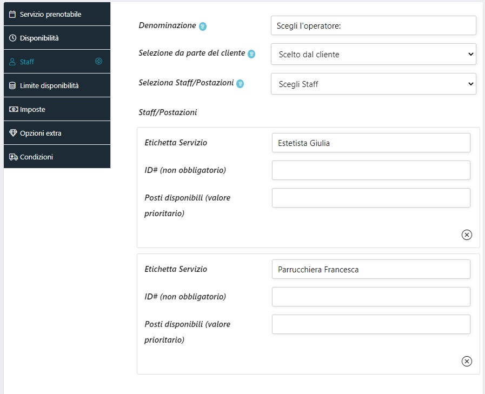Edit the Denominazione text field

tap(373, 25)
